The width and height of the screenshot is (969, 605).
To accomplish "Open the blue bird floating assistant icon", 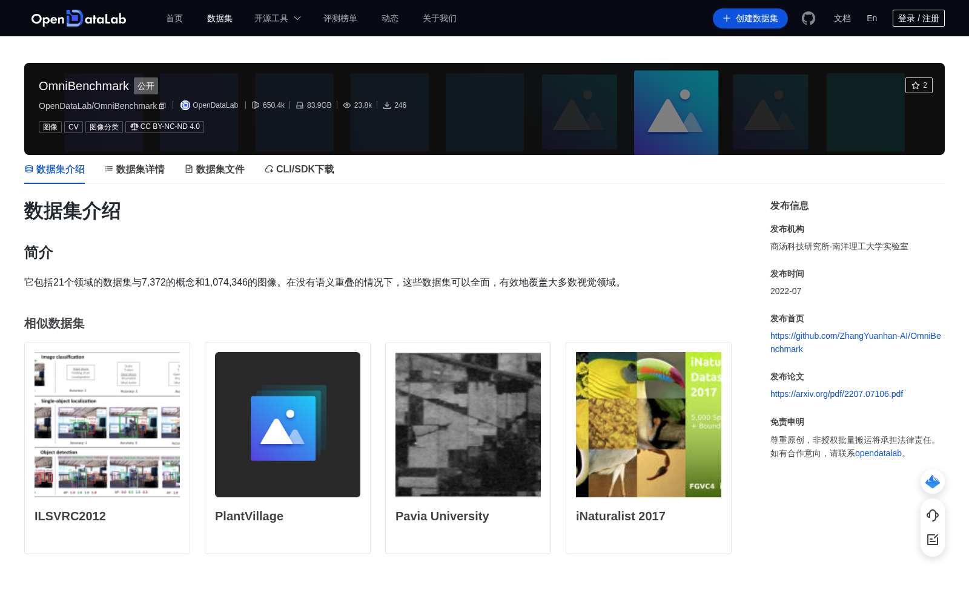I will 933,482.
